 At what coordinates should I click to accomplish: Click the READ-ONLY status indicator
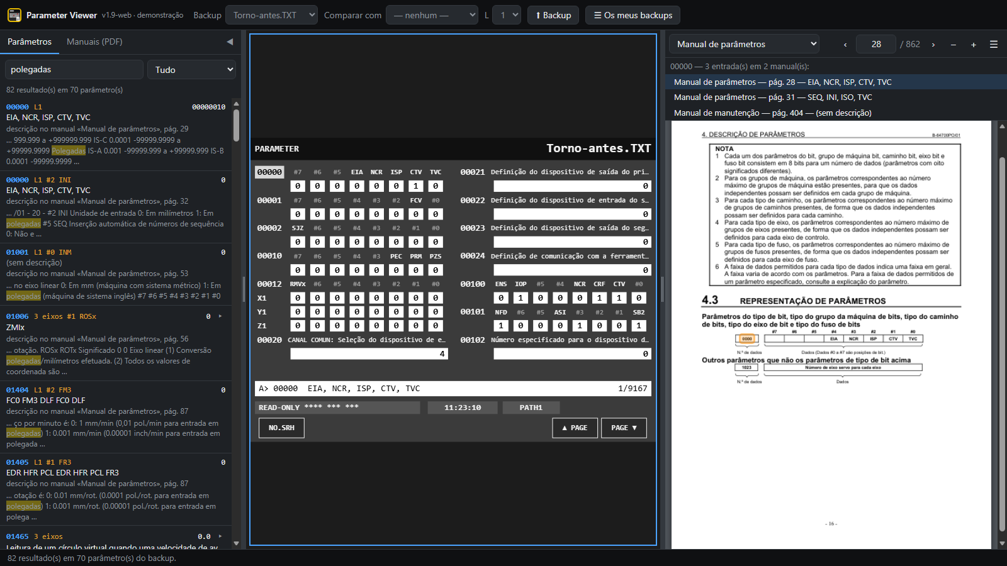[337, 408]
